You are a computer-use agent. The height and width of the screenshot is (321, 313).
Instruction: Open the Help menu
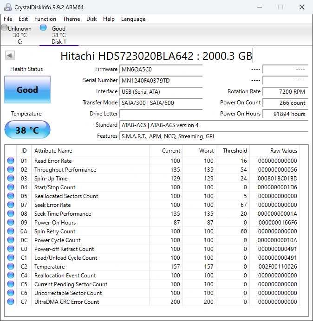109,19
